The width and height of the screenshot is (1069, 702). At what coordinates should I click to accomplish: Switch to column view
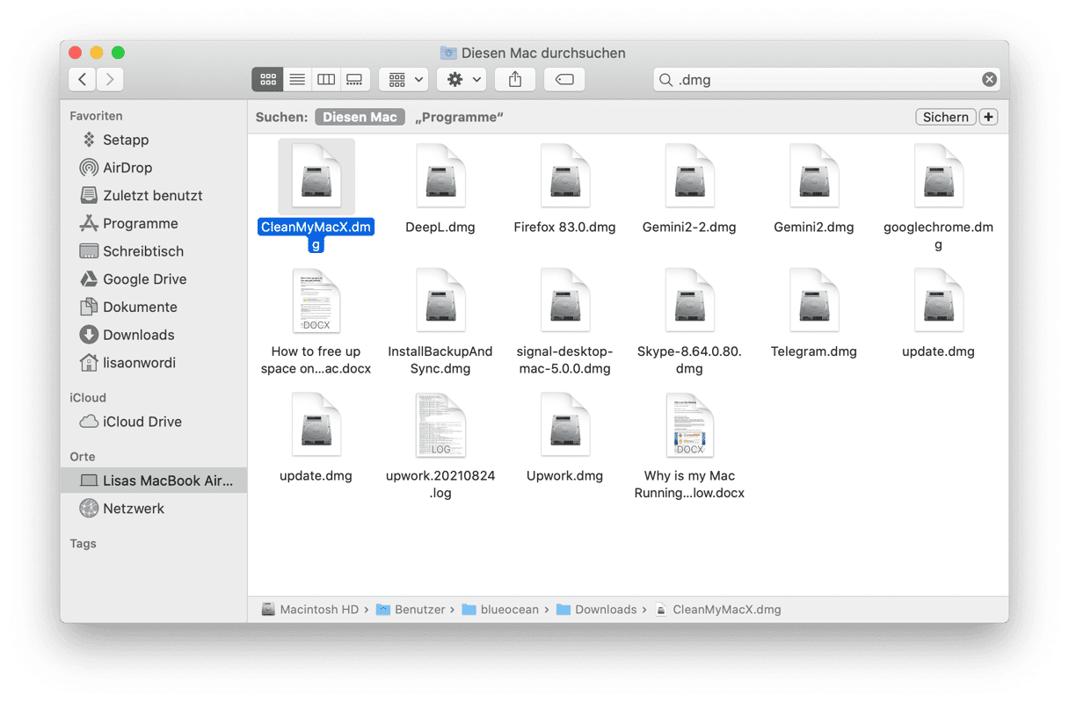pyautogui.click(x=326, y=79)
